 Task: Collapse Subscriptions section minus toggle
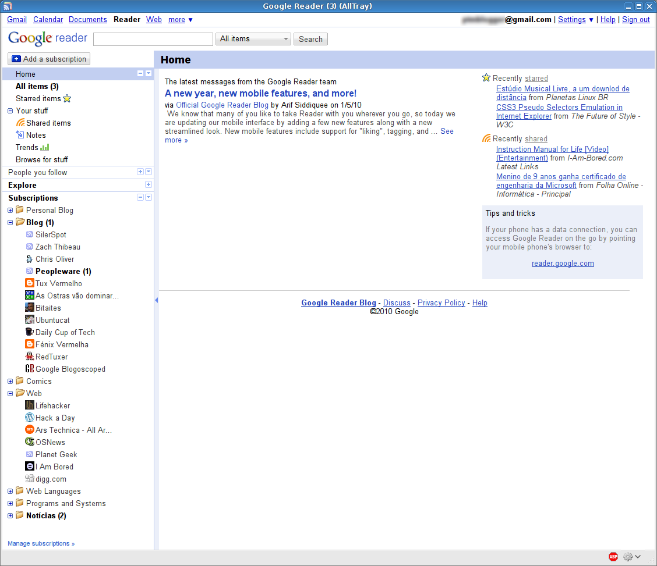click(x=140, y=197)
